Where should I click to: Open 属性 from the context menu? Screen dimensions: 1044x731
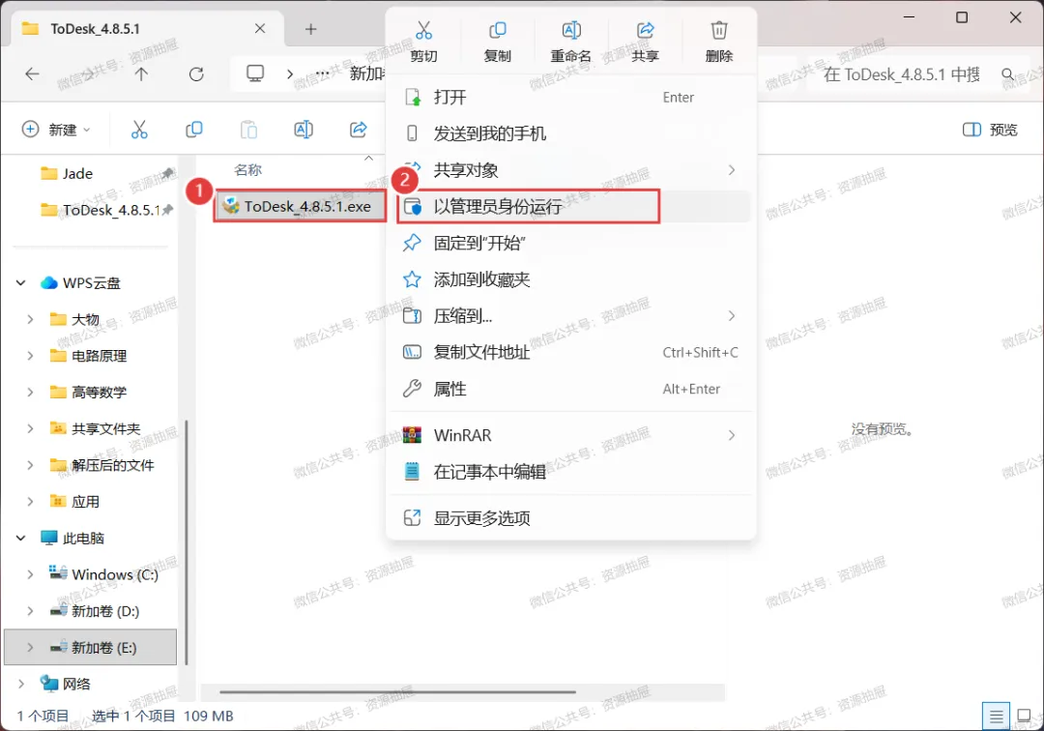(570, 389)
